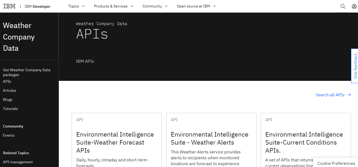
Task: Open Get Weather Company Data packages link
Action: (27, 72)
